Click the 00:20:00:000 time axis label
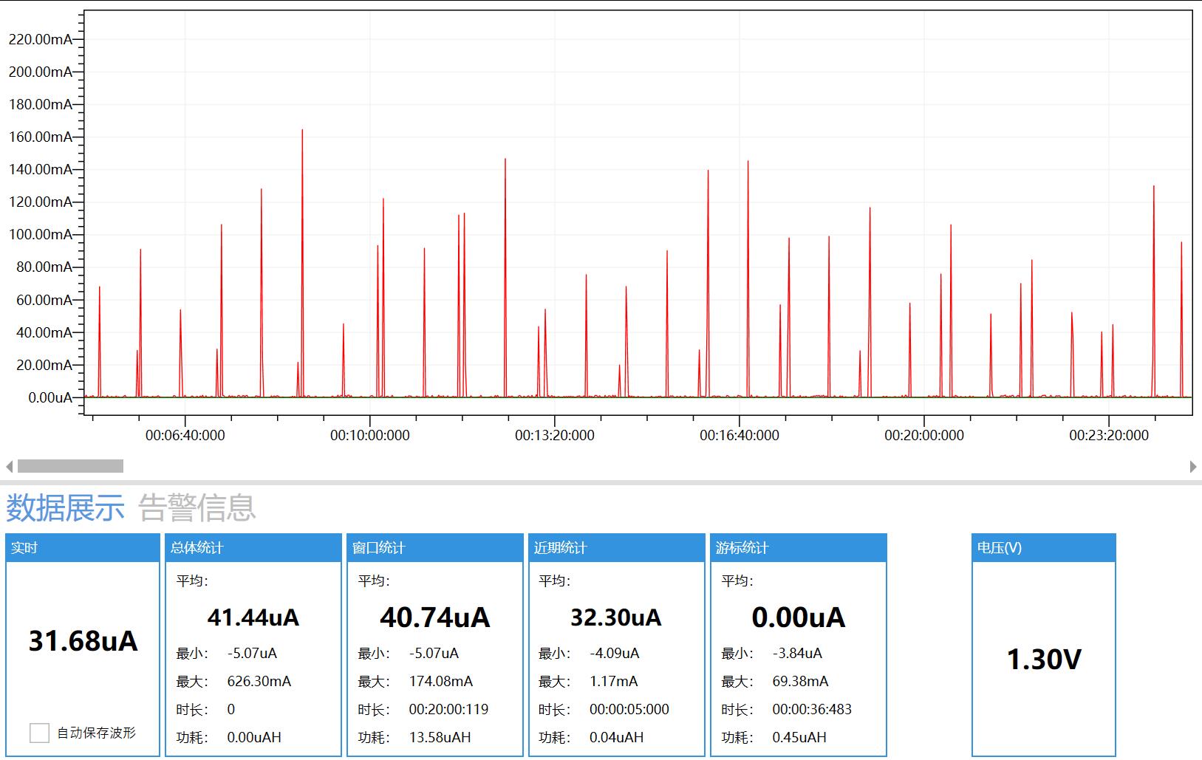Screen dimensions: 1202x760 [x=923, y=436]
